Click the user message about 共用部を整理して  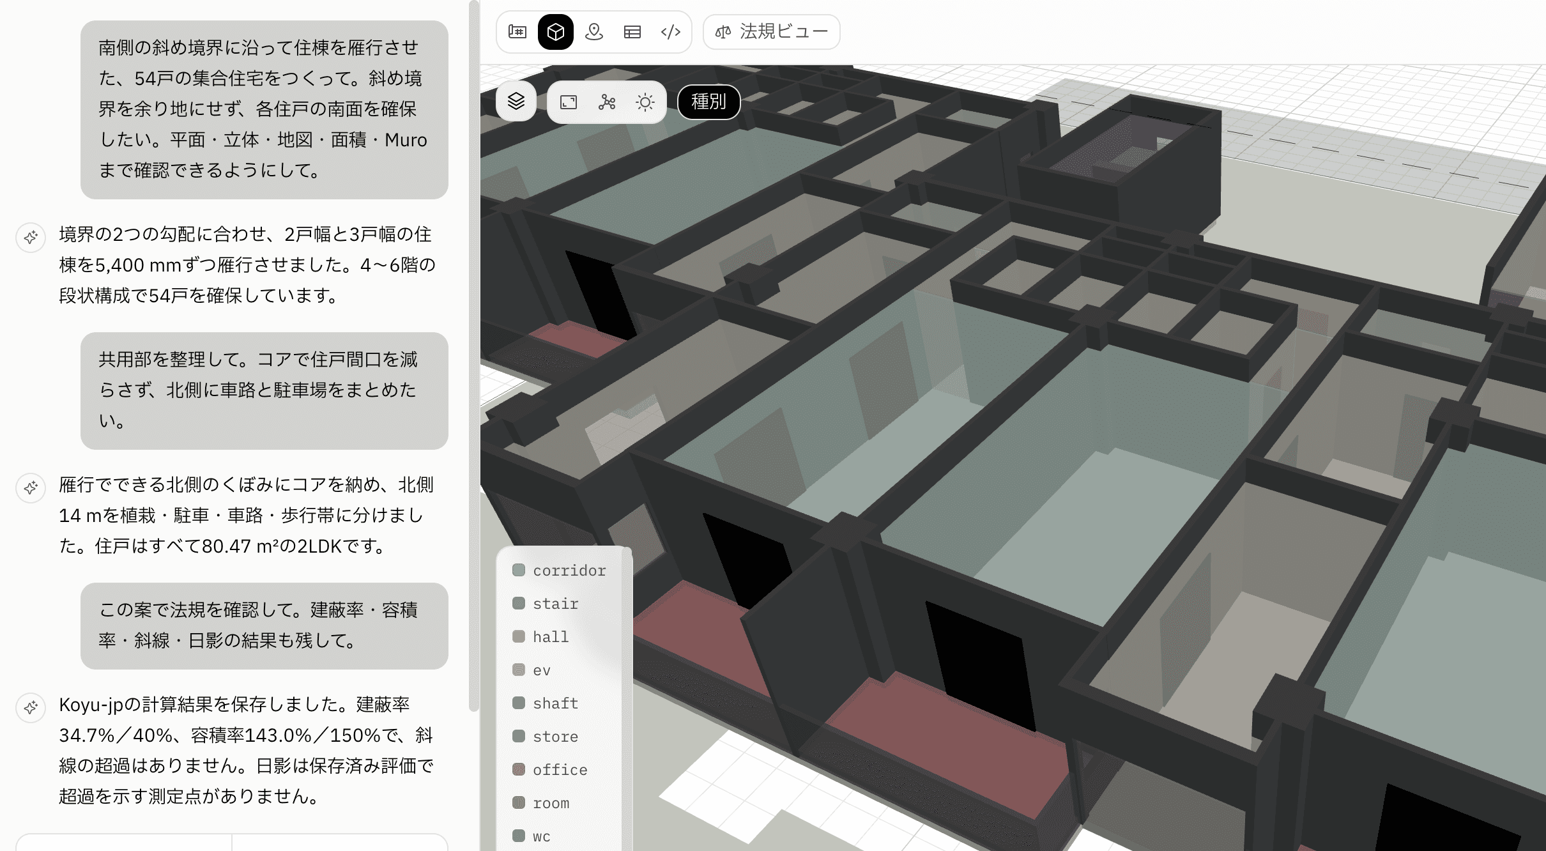pyautogui.click(x=264, y=390)
